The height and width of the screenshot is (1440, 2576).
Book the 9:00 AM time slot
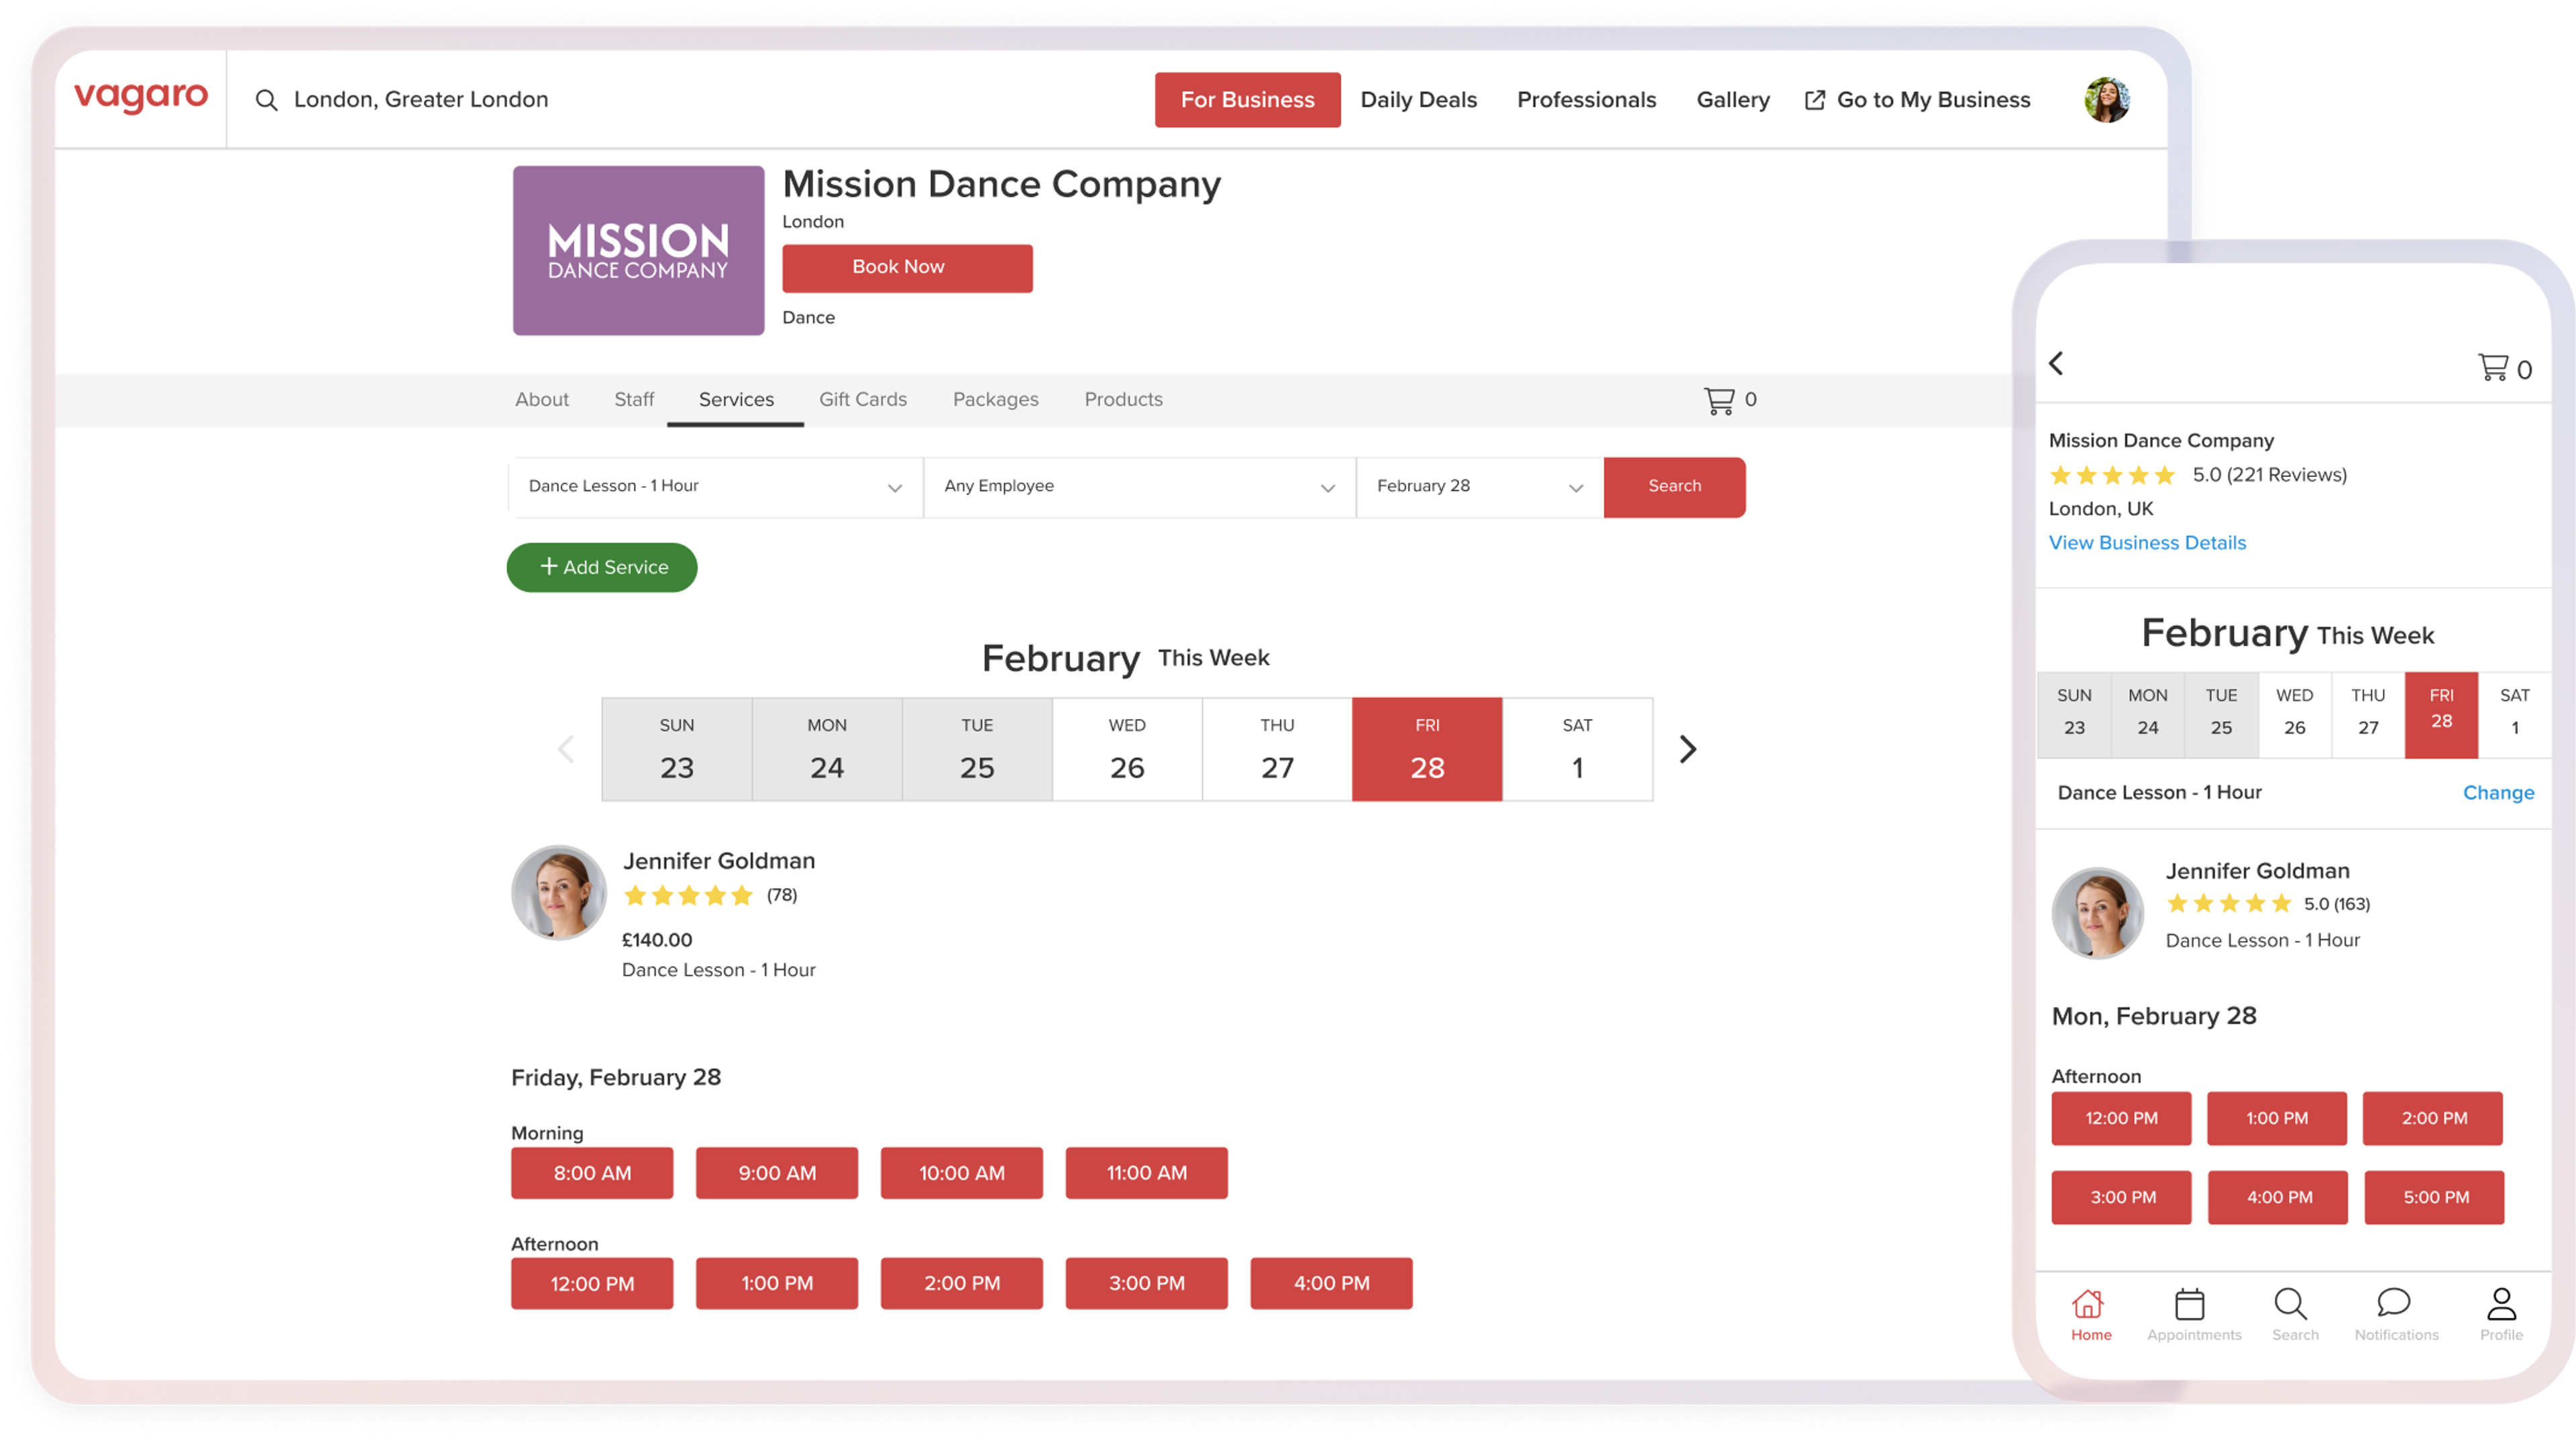[x=777, y=1173]
